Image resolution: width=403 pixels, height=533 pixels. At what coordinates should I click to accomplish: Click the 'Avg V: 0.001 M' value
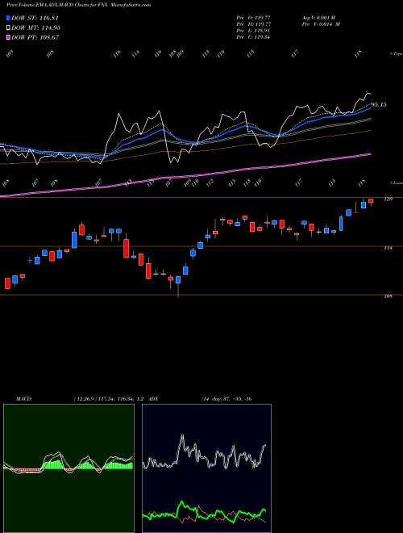coord(318,17)
